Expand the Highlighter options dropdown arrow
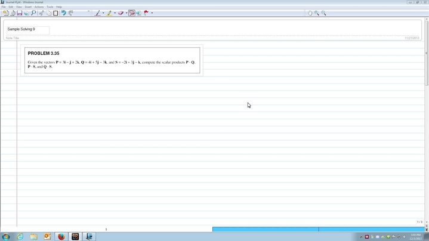This screenshot has height=241, width=429. tap(115, 13)
